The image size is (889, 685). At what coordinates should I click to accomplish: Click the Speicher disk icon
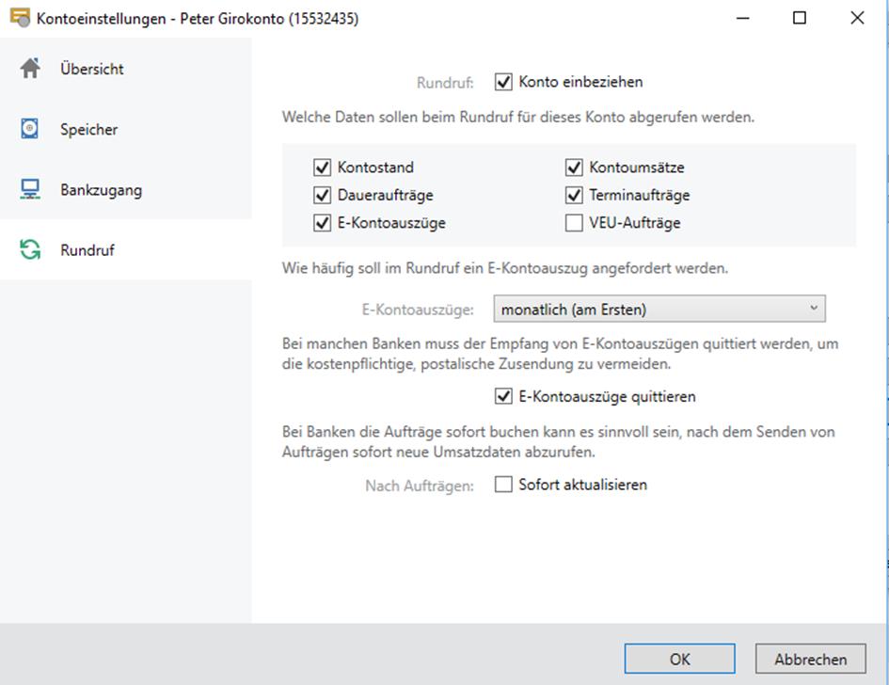[x=29, y=129]
